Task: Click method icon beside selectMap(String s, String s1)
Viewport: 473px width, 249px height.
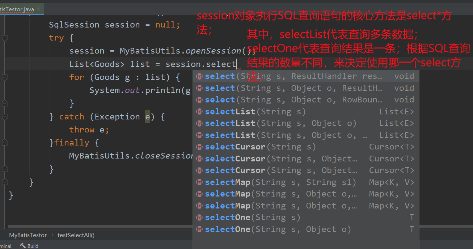Action: click(199, 182)
